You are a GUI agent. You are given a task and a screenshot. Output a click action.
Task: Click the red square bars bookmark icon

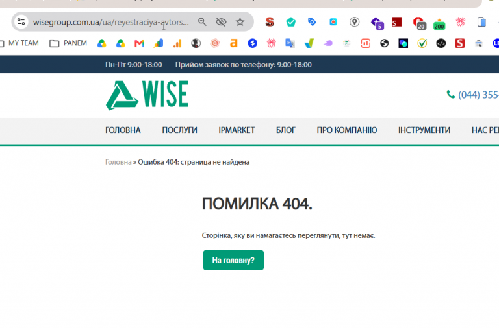coord(365,43)
